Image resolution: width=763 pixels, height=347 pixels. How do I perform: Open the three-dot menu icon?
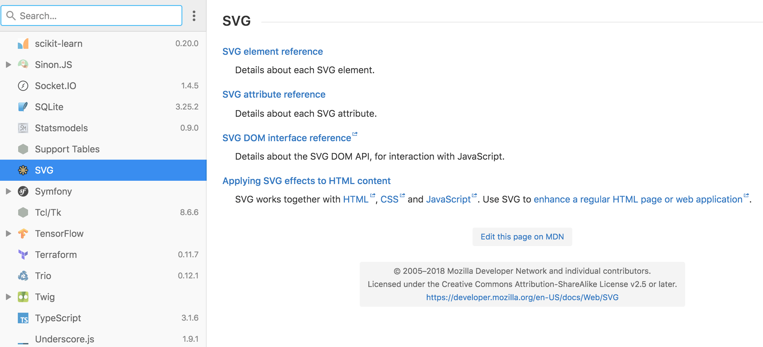(194, 16)
